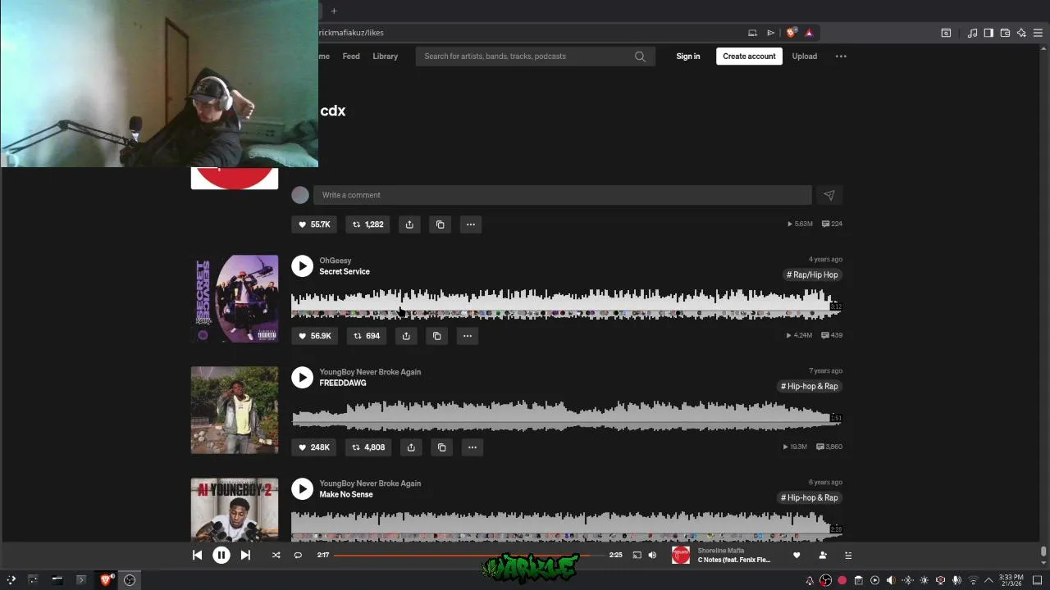Open more options for FREEDDAWG
The height and width of the screenshot is (590, 1050).
[472, 447]
